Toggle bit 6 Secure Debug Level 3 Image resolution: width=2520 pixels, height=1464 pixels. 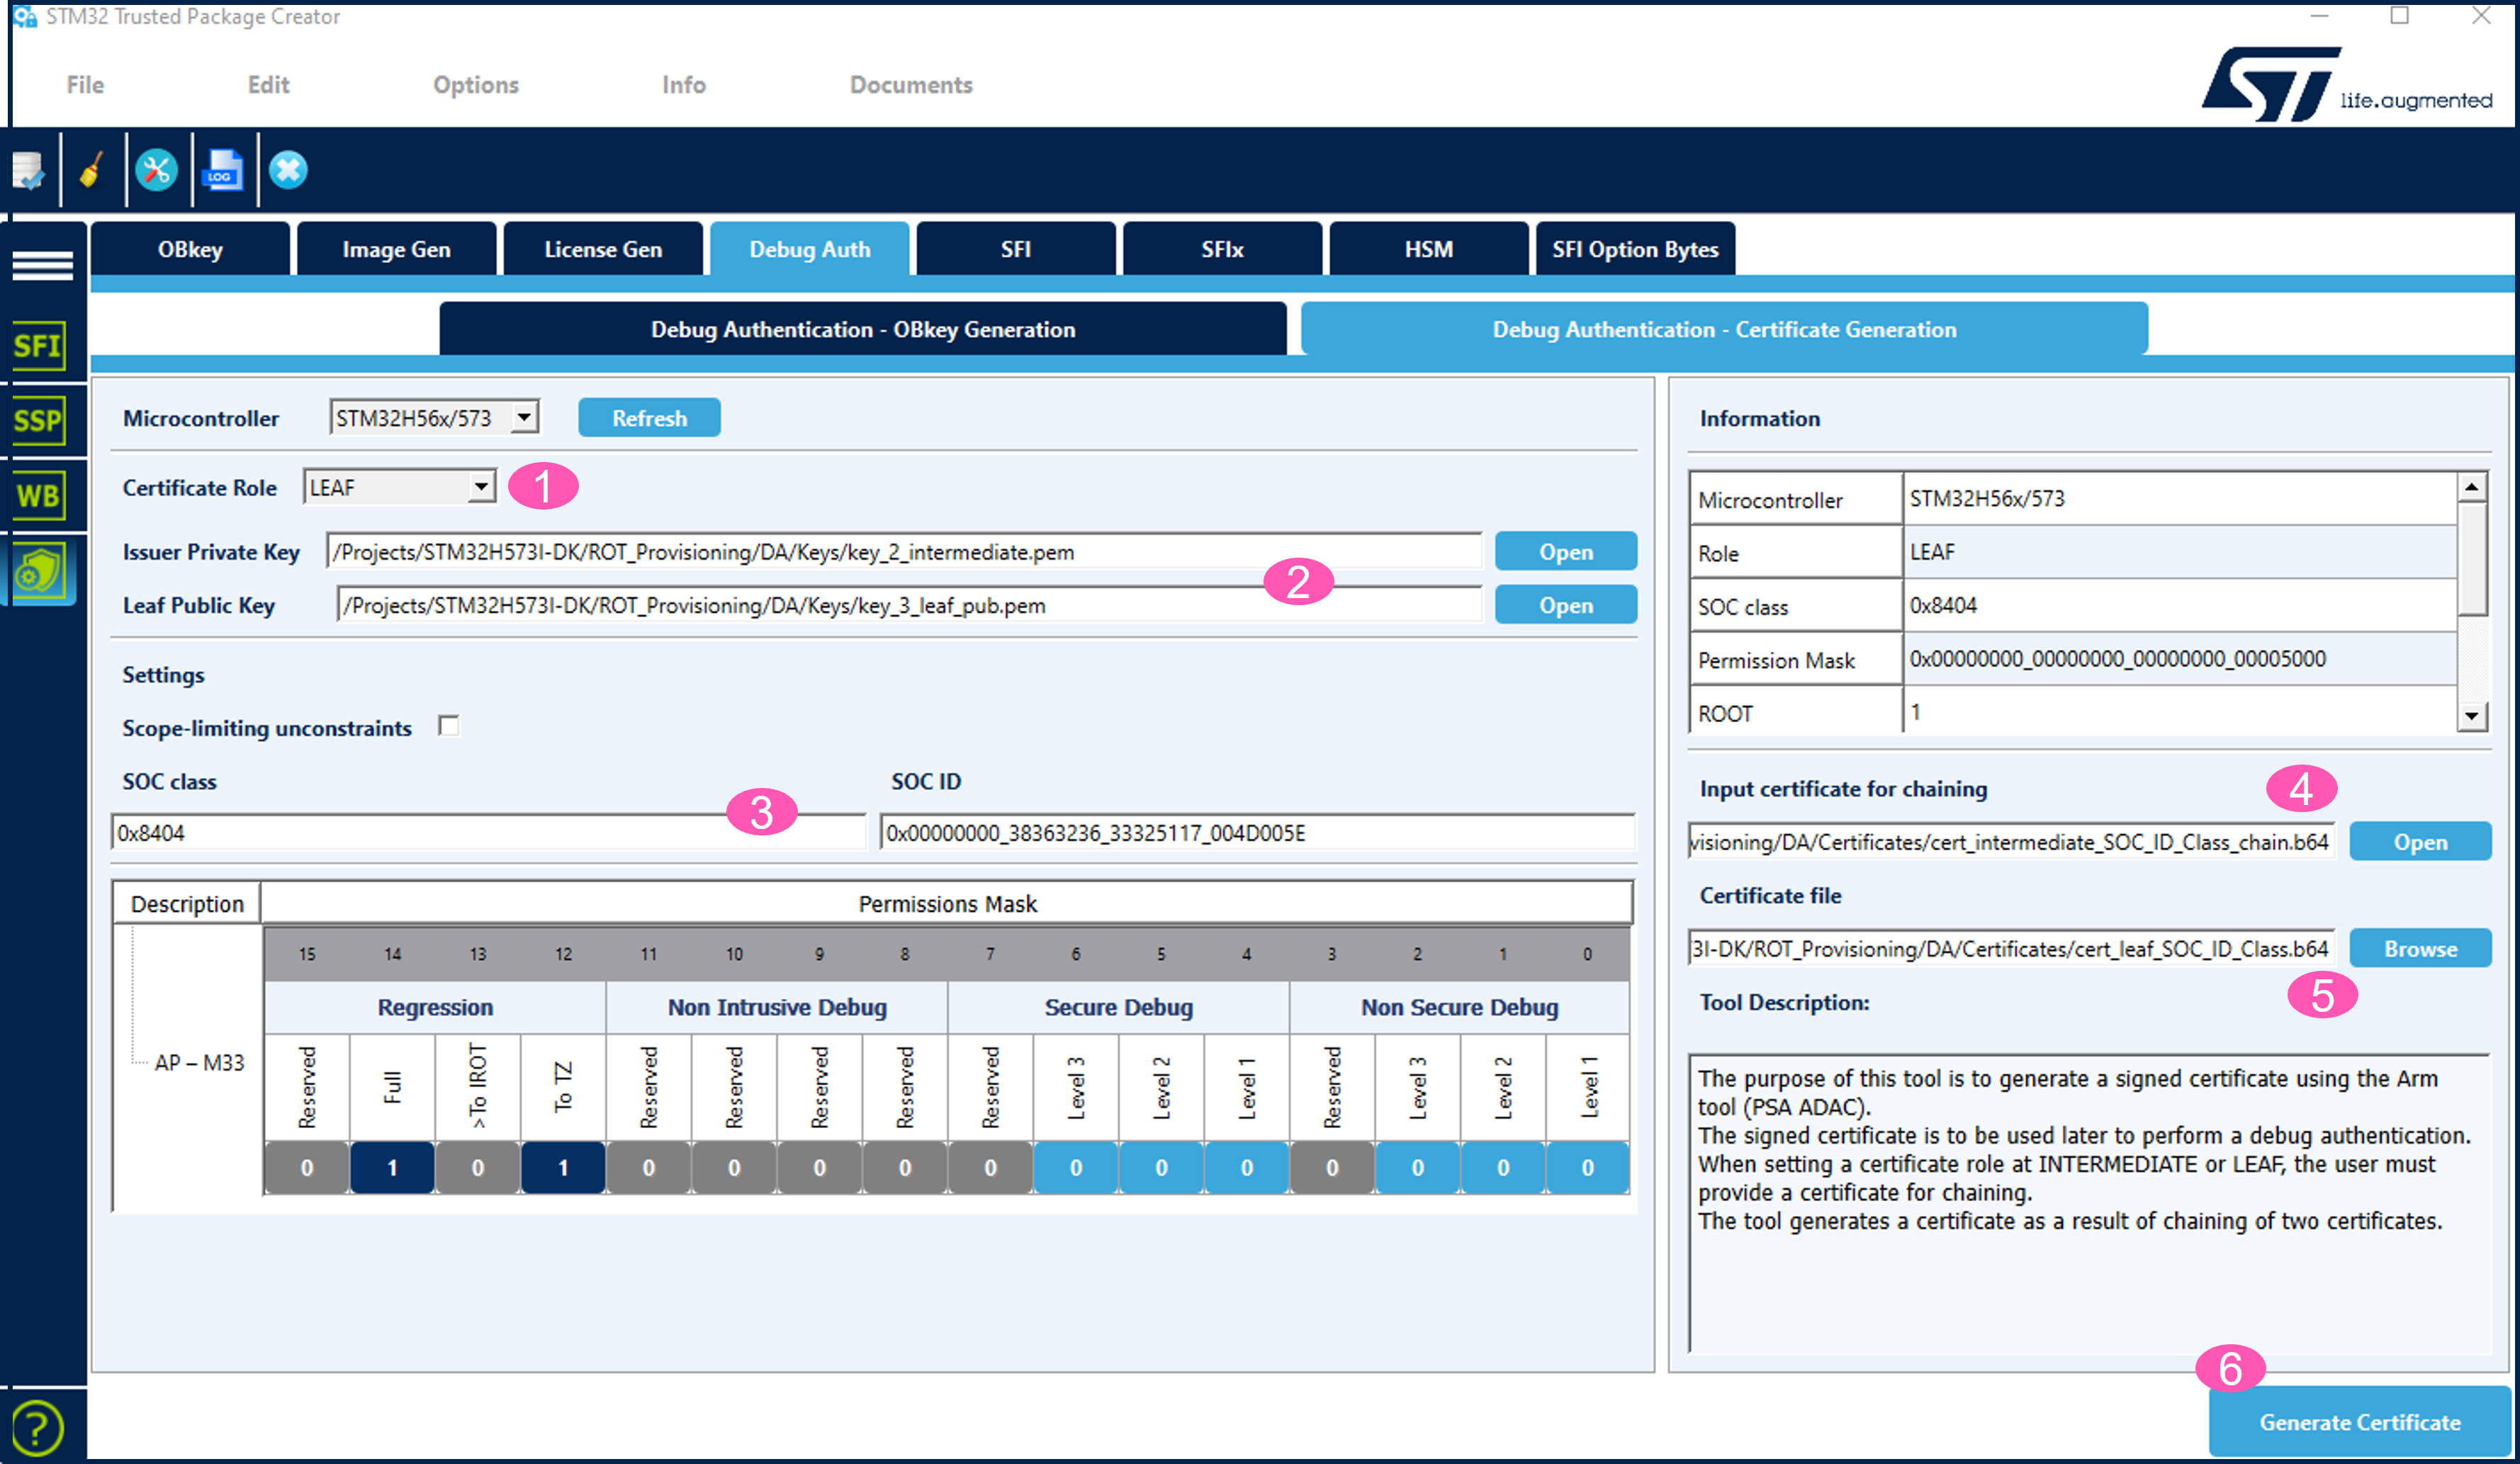1076,1167
